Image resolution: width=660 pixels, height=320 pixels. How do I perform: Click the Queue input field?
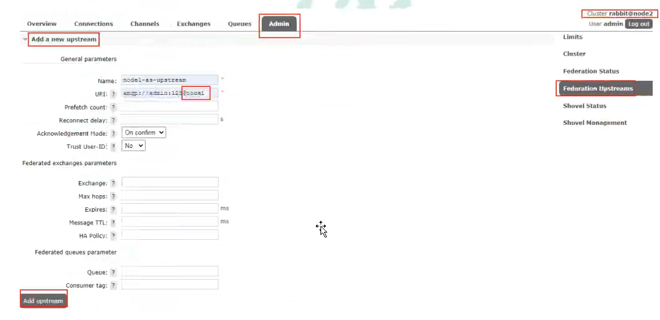[x=170, y=271]
